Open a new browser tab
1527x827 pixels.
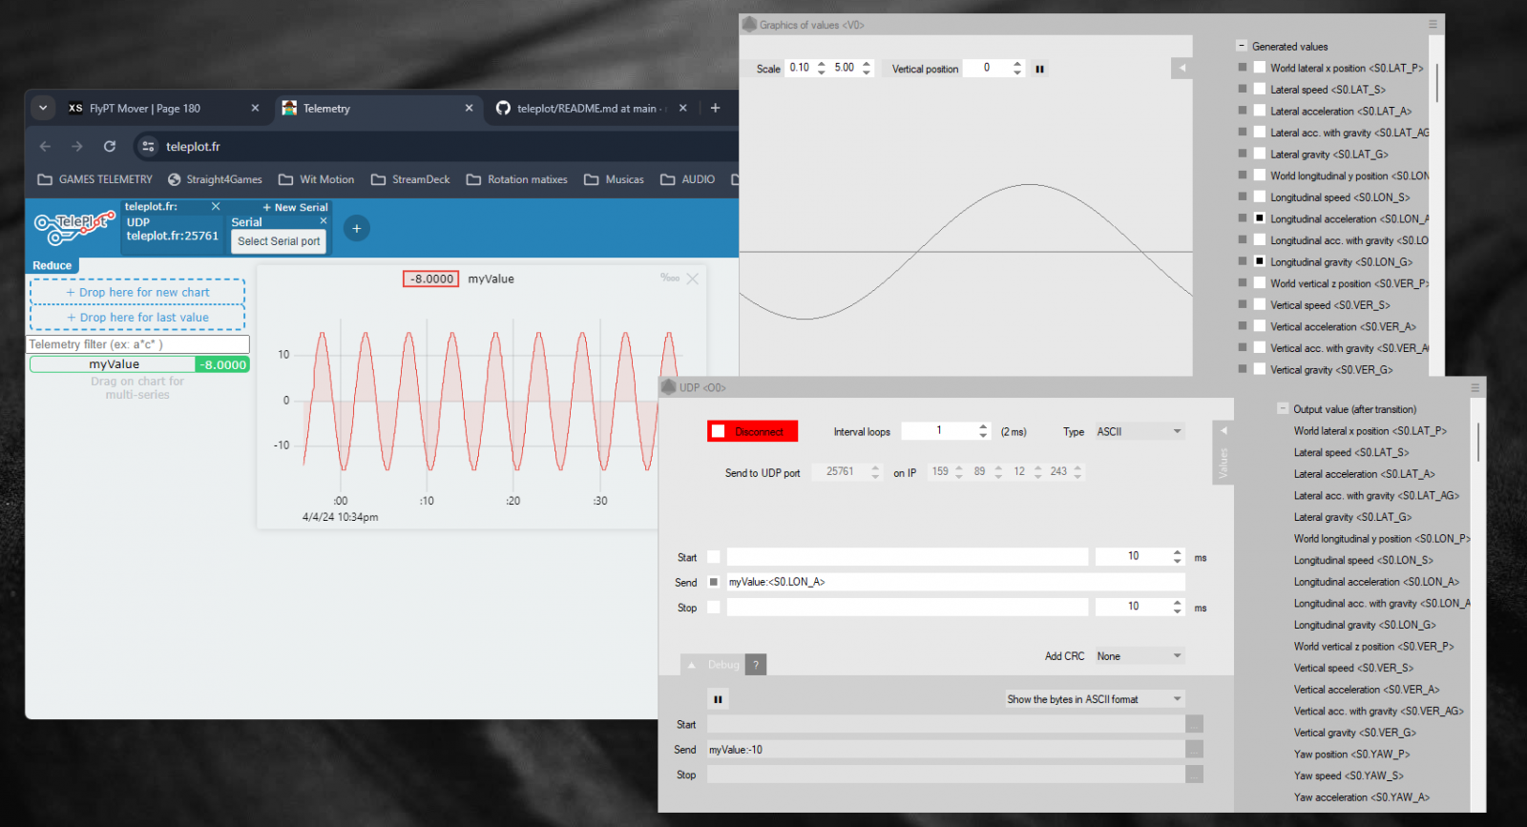(x=715, y=108)
